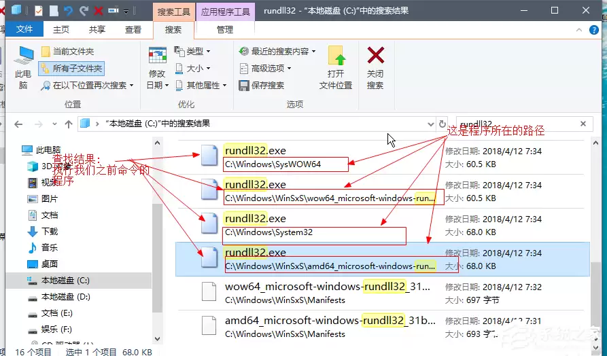The width and height of the screenshot is (607, 356).
Task: Toggle All subfolders search scope
Action: (71, 69)
